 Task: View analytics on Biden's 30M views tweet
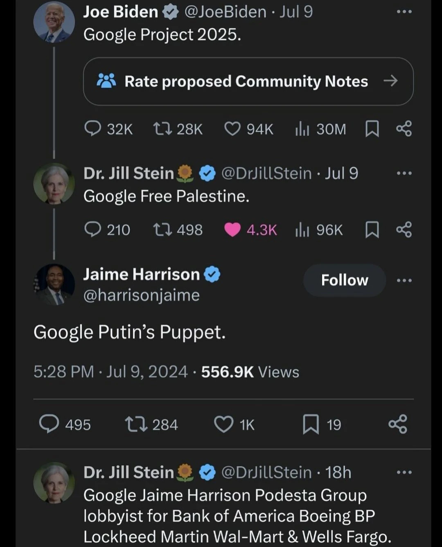302,129
